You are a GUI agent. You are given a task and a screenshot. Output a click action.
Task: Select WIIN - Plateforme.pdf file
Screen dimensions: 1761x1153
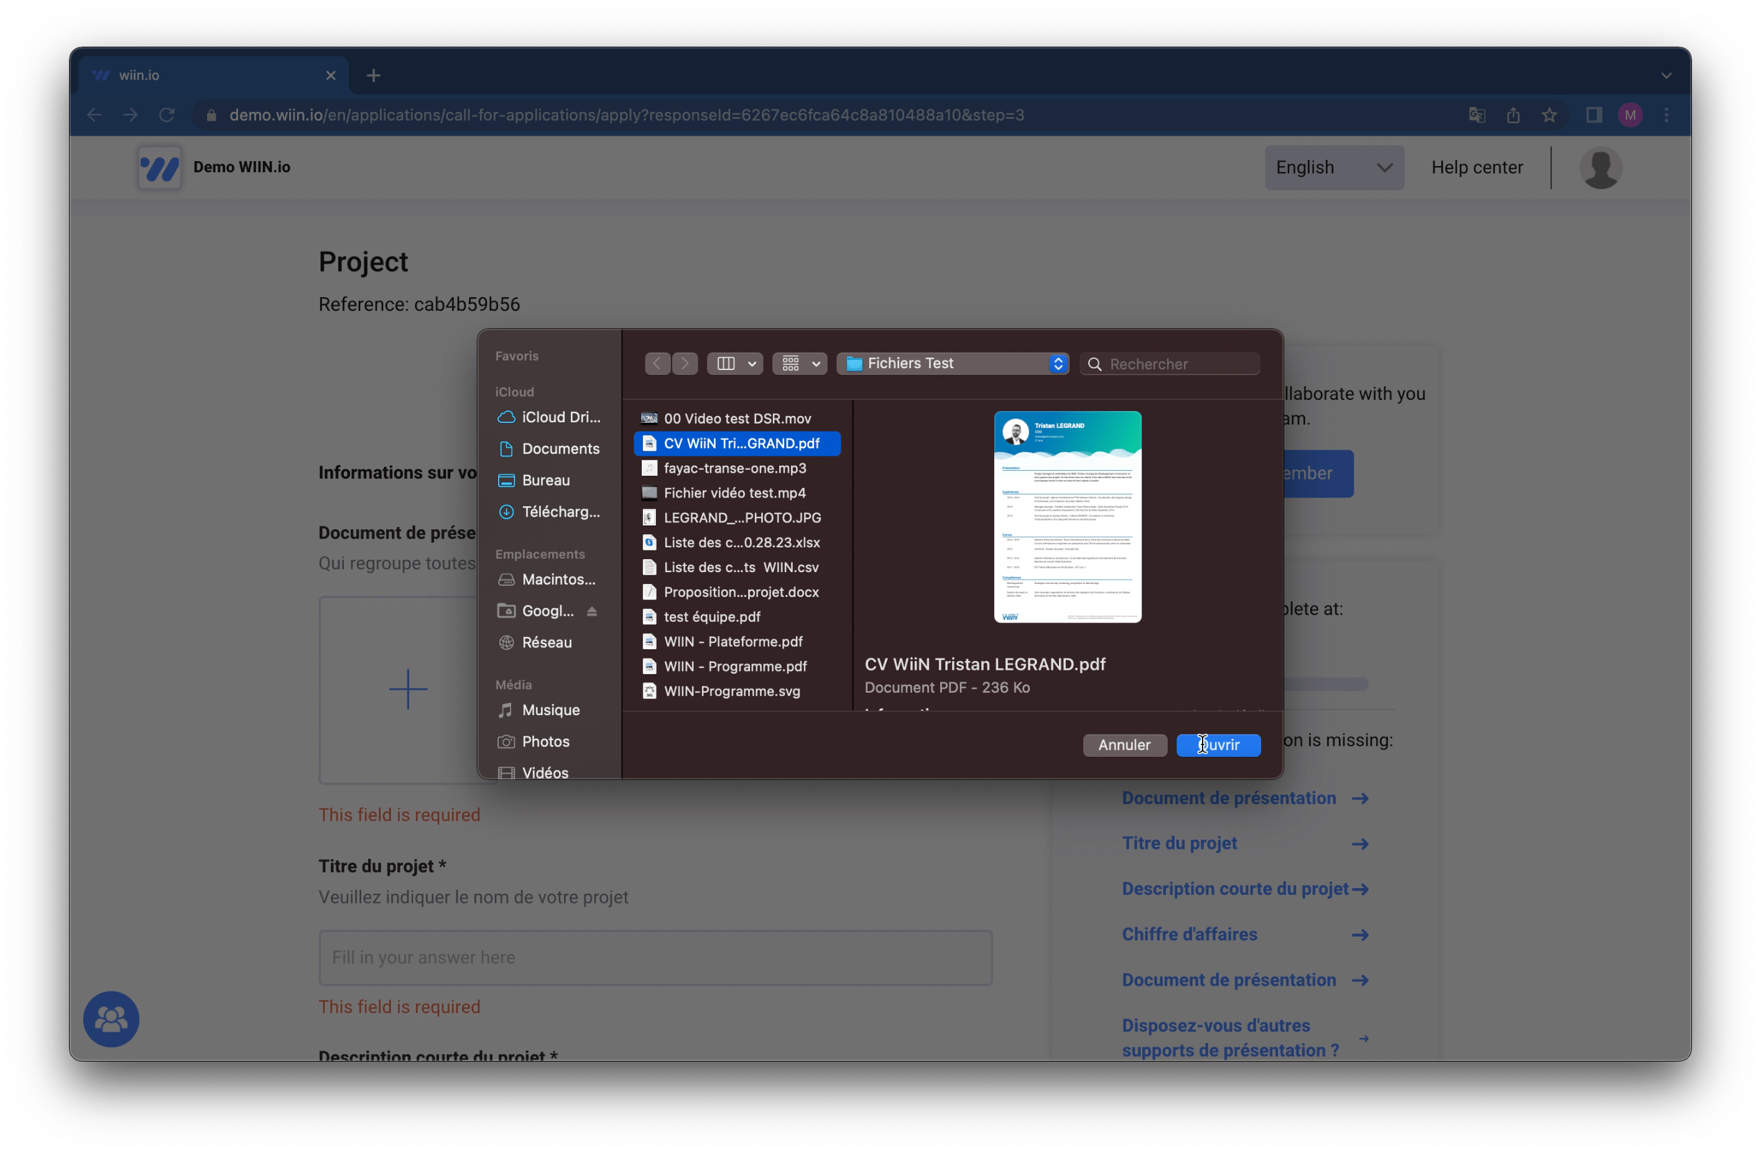(737, 642)
